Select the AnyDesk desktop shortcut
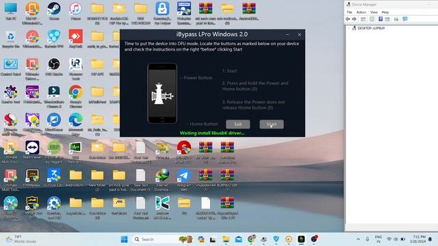Viewport: 438px width, 246px height. pyautogui.click(x=75, y=39)
